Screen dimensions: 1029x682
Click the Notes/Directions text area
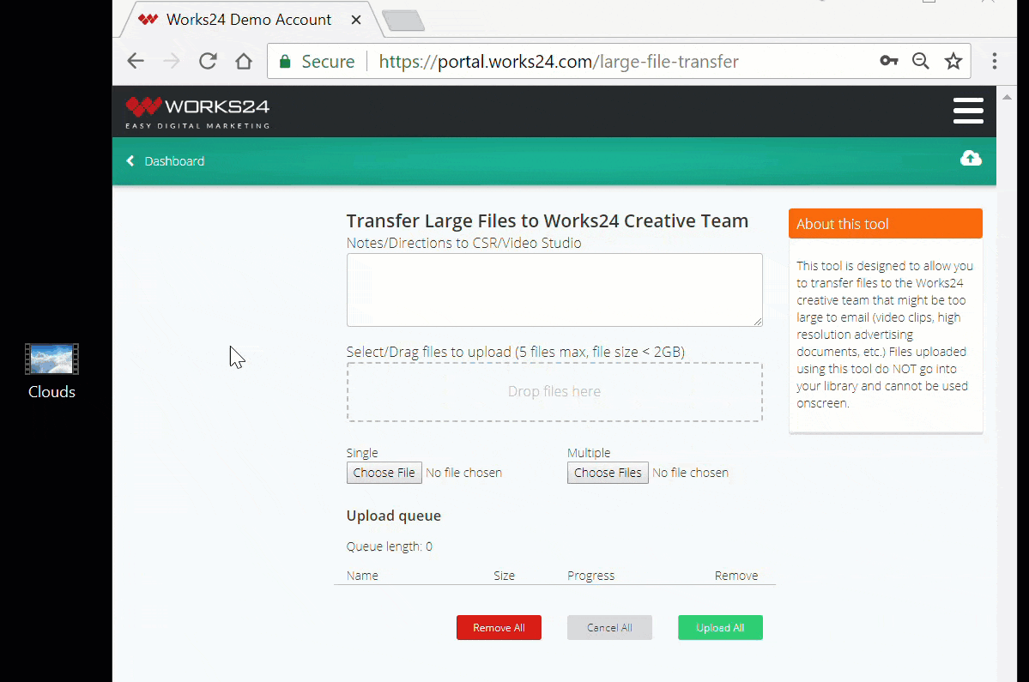click(554, 289)
